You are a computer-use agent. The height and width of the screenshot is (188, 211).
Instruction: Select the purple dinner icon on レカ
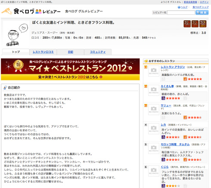[163, 137]
